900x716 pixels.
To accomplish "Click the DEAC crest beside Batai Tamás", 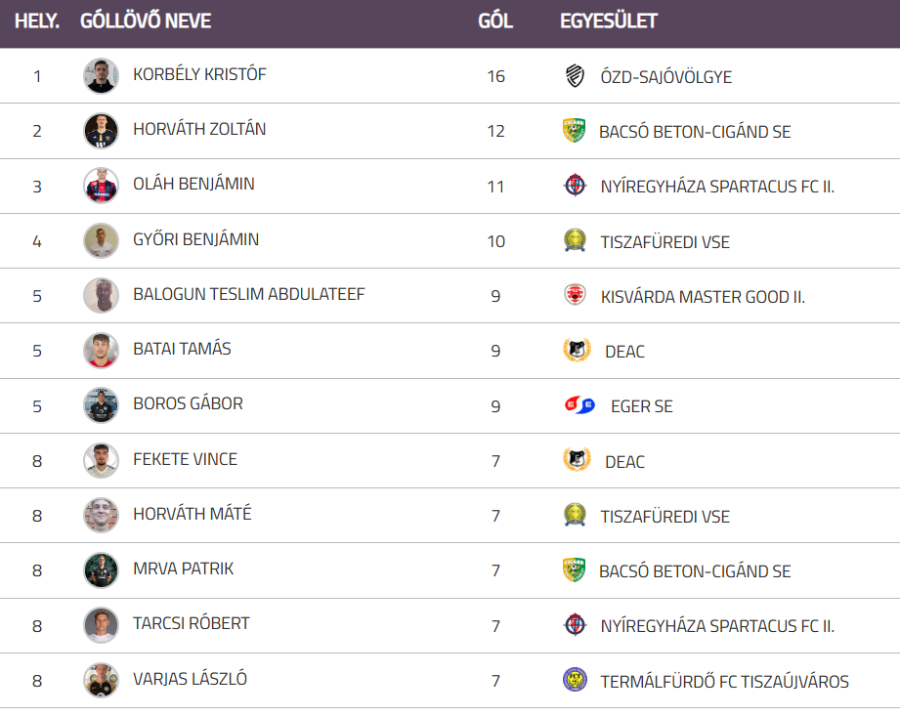I will pos(577,350).
